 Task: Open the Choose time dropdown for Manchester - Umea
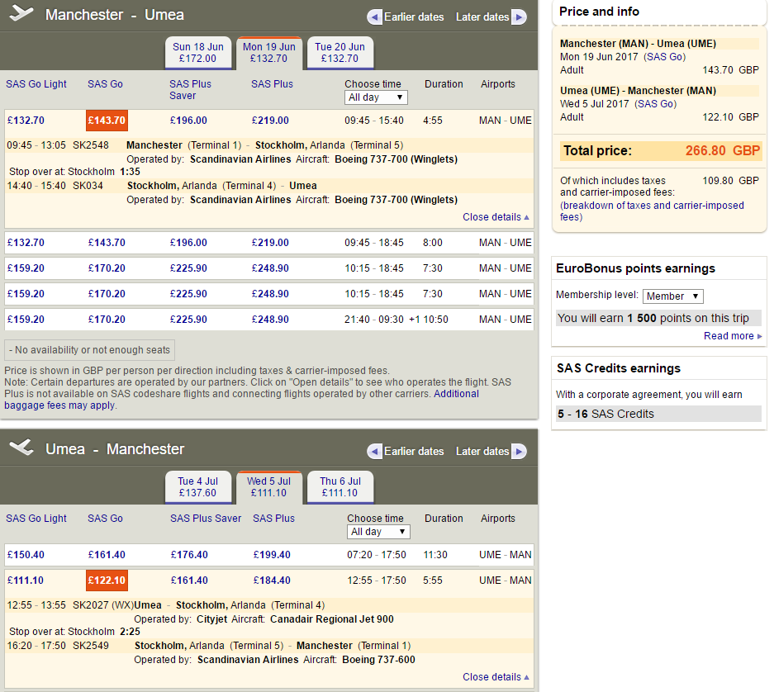(x=376, y=97)
